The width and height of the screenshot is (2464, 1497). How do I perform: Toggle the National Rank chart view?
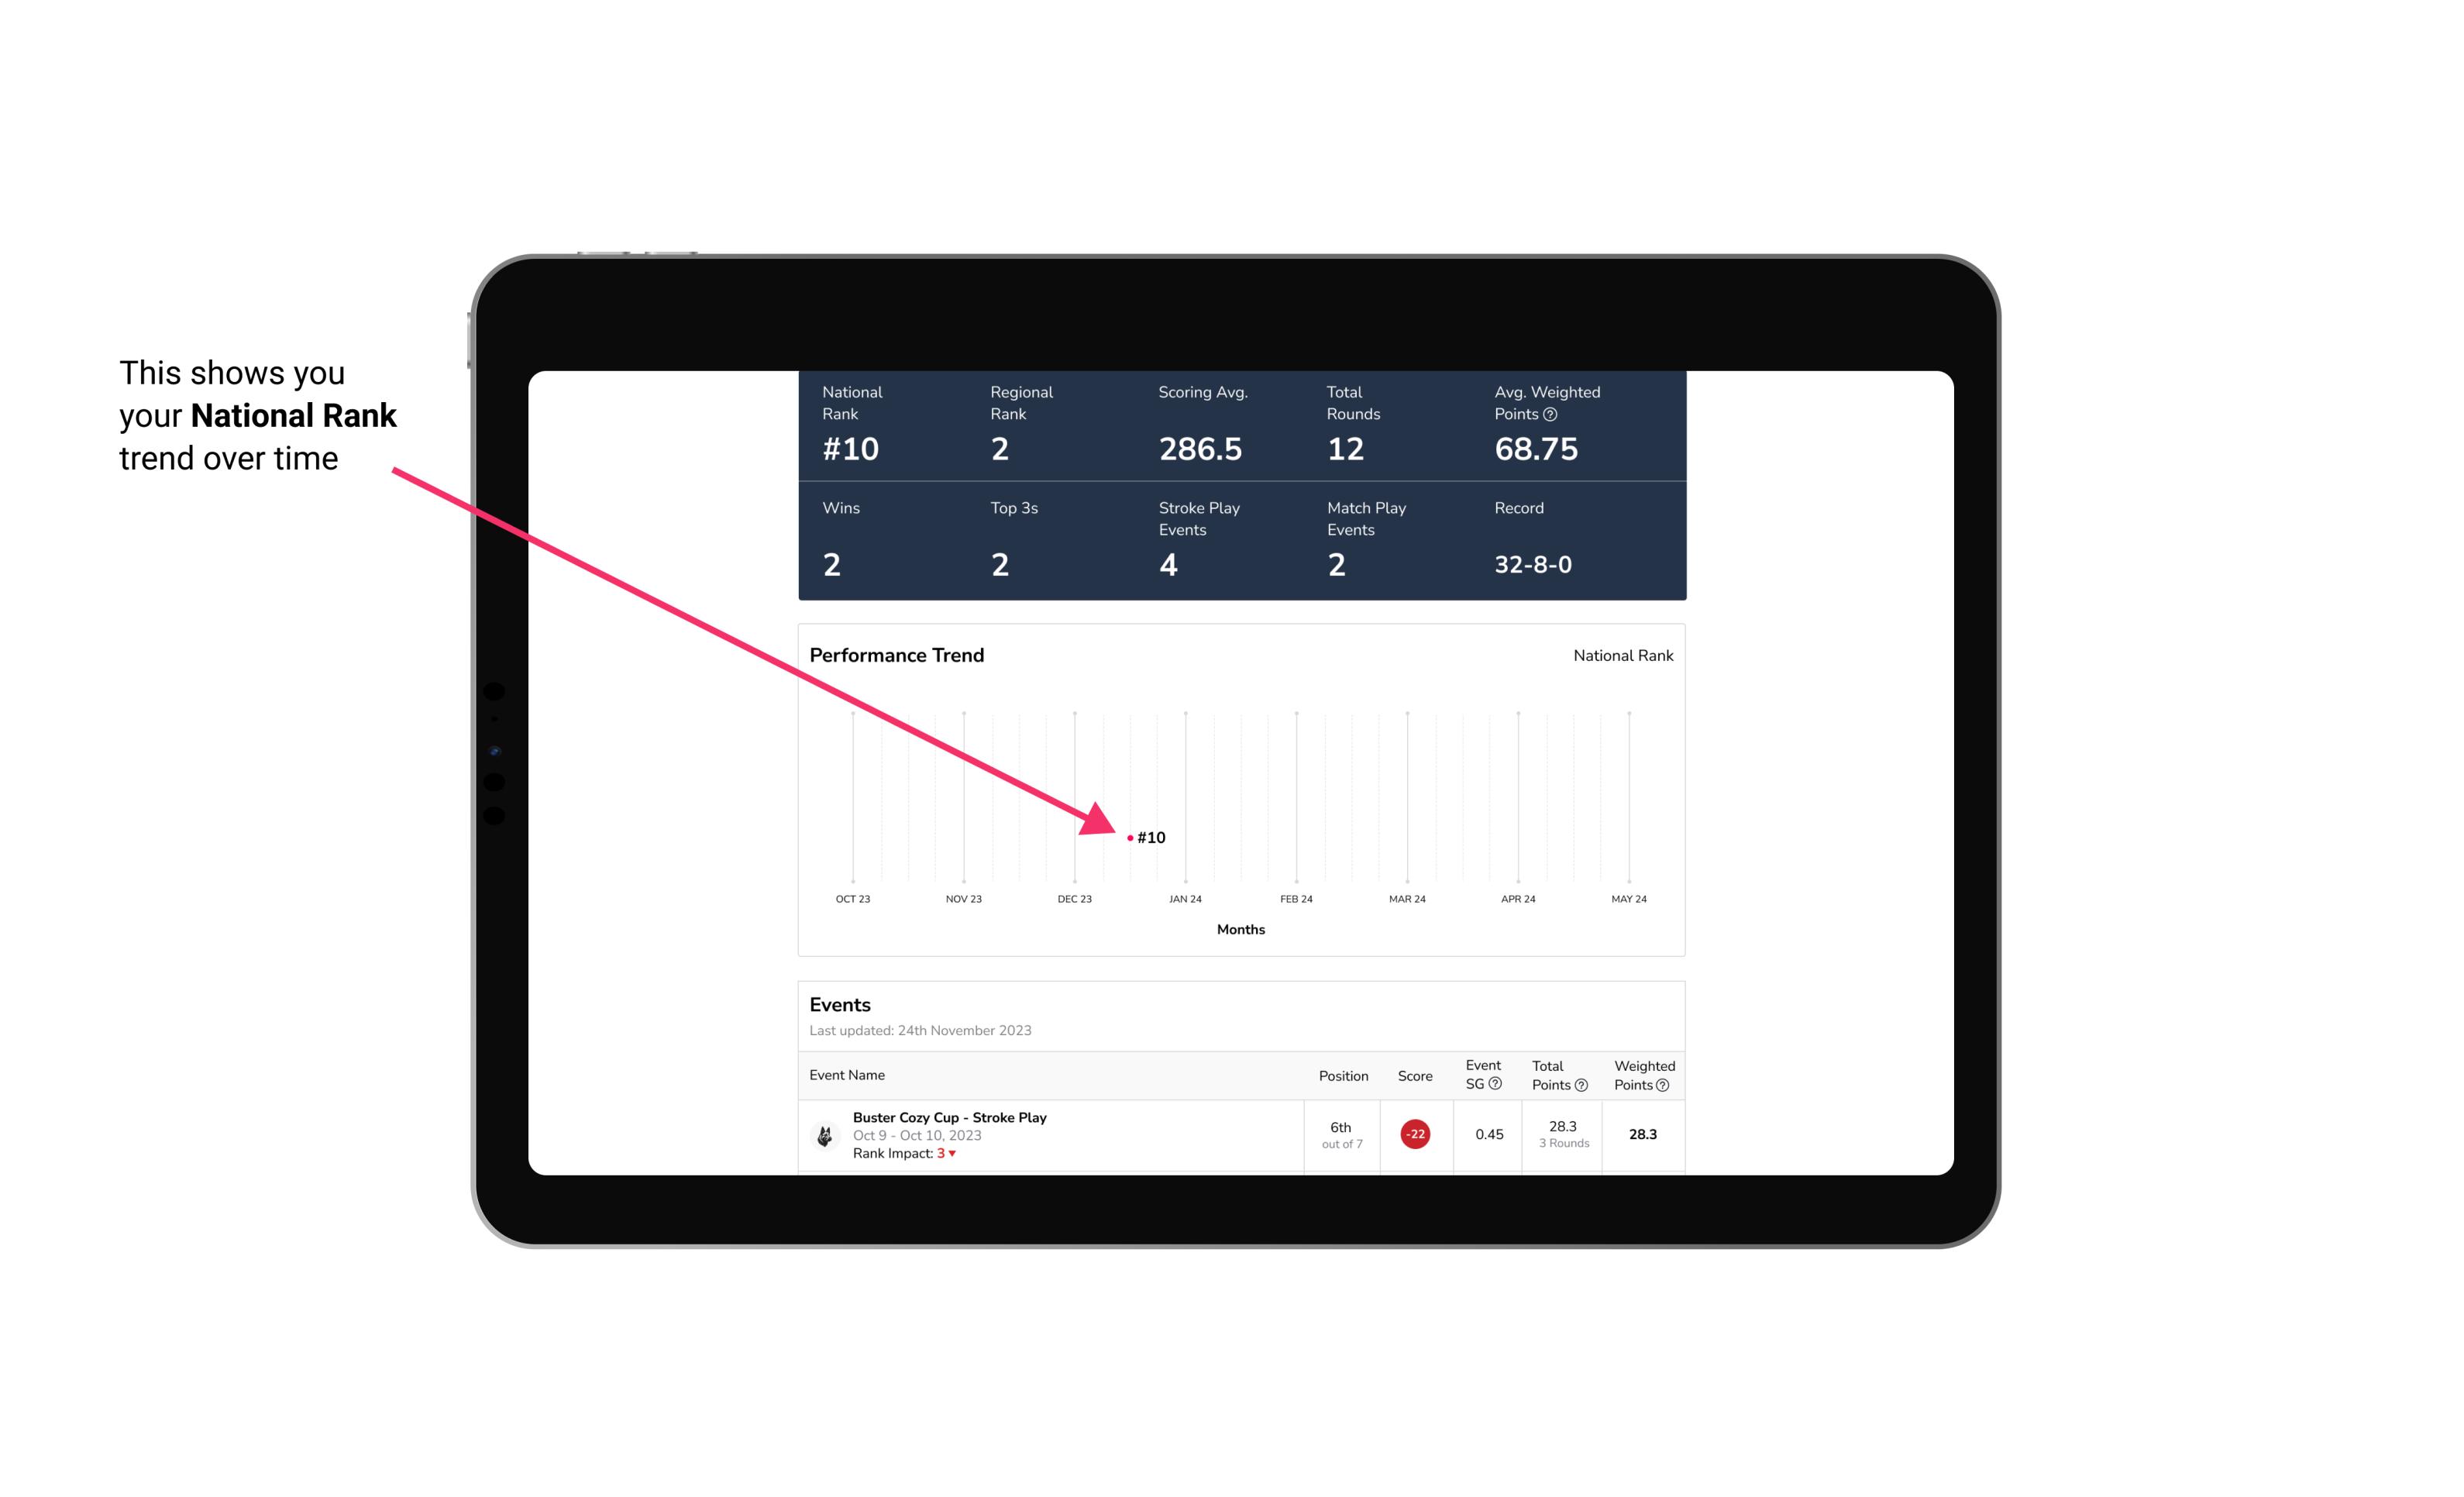click(x=1623, y=655)
